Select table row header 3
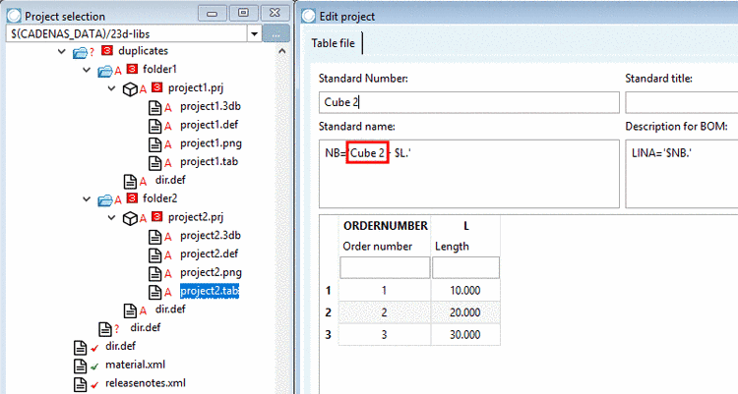Viewport: 738px width, 394px height. click(x=329, y=335)
